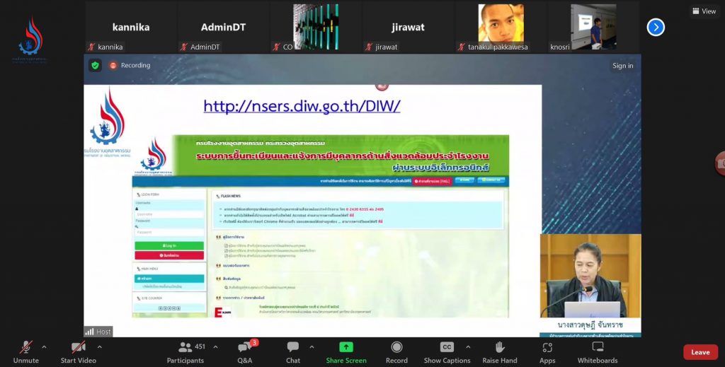Select tanakul pakkawesa's video thumbnail
Viewport: 725px width, 367px height.
coord(501,27)
